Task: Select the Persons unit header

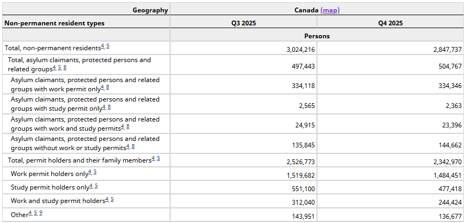Action: point(317,35)
